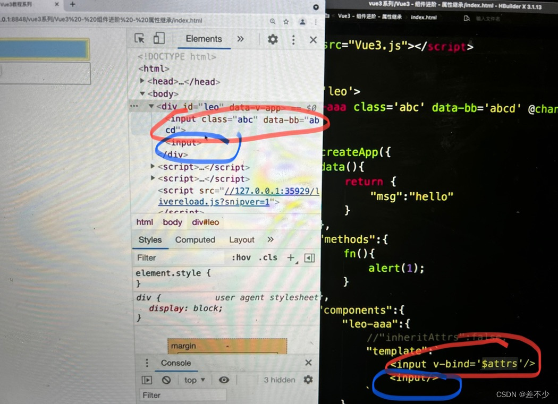Click the 3 hidden messages label
The height and width of the screenshot is (404, 558).
pyautogui.click(x=280, y=380)
